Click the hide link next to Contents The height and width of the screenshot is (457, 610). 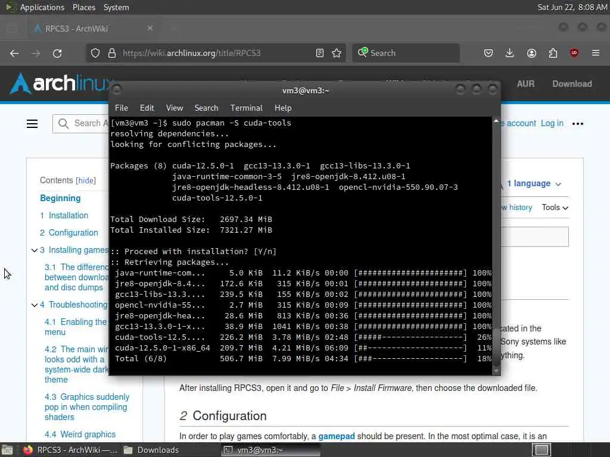click(86, 180)
